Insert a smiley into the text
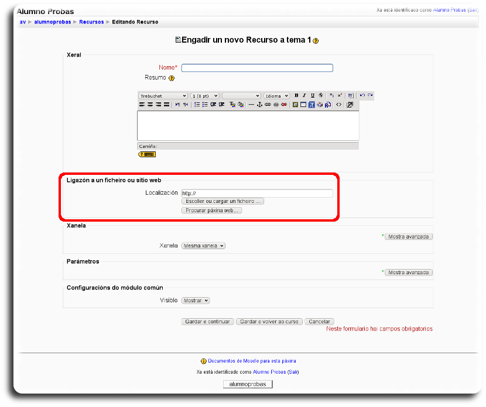The image size is (486, 407). 320,105
